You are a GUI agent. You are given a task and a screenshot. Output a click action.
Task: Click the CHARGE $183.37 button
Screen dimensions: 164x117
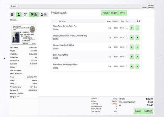143,111
